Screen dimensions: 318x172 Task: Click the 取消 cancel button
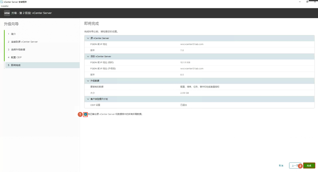281,165
